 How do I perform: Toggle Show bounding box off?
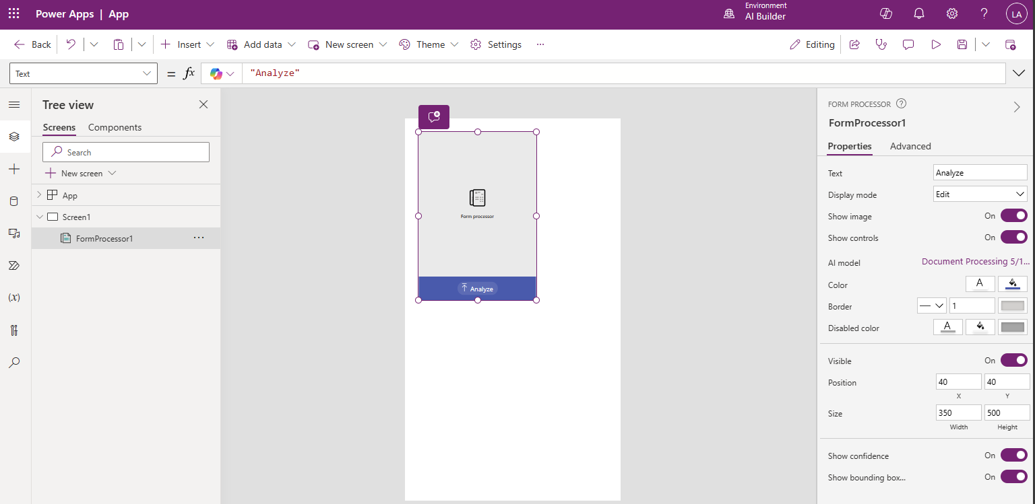point(1013,476)
